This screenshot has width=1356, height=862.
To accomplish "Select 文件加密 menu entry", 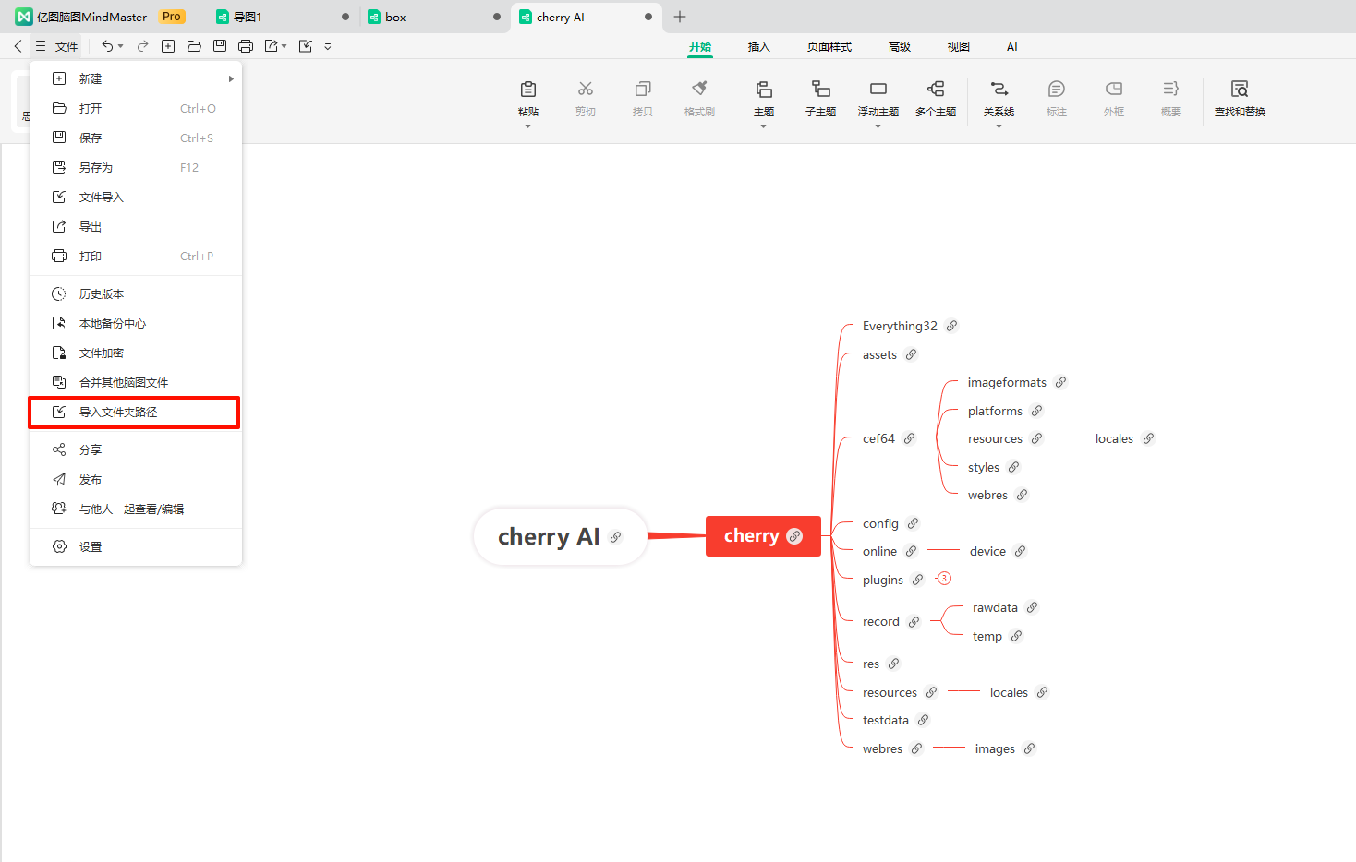I will (x=135, y=353).
